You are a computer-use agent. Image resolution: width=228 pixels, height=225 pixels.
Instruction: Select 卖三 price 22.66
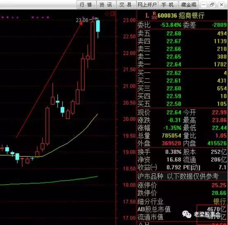pyautogui.click(x=174, y=49)
